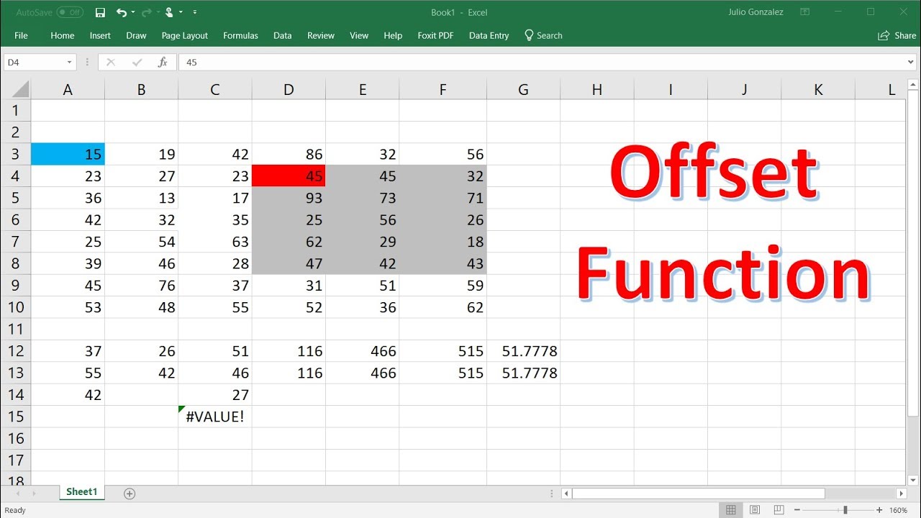
Task: Click the zoom slider handle
Action: [845, 510]
